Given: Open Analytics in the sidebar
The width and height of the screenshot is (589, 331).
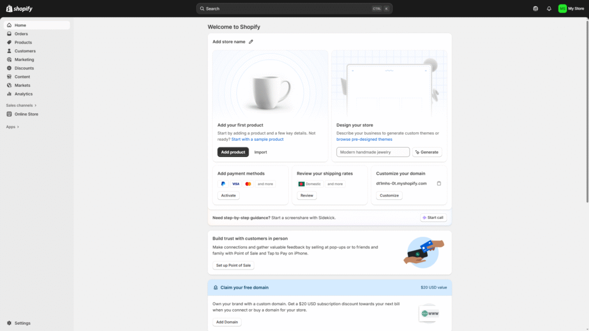Looking at the screenshot, I should (24, 94).
